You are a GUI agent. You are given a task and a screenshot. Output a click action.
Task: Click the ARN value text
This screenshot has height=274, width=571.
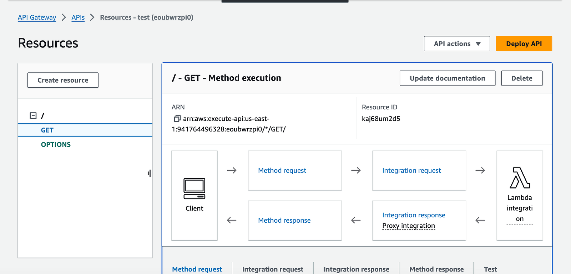click(229, 124)
